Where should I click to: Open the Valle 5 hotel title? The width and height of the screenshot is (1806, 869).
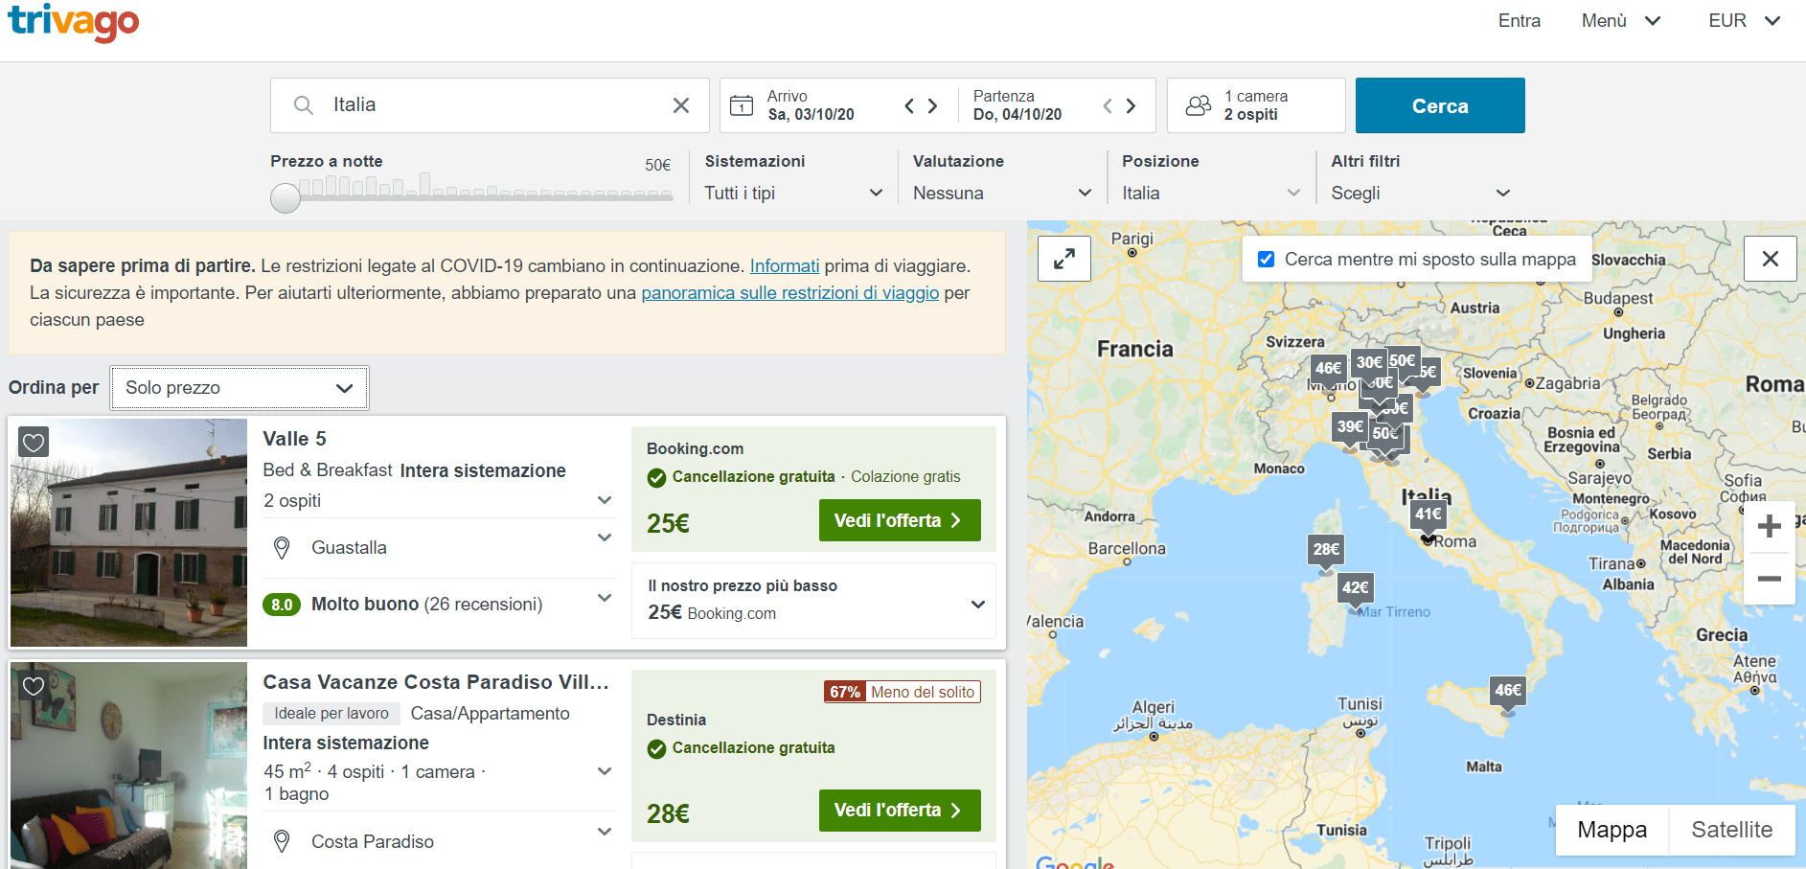pos(294,439)
